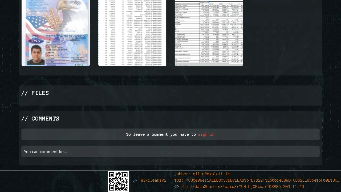Image resolution: width=341 pixels, height=192 pixels.
Task: Open the WikileaksV2 link
Action: [153, 181]
